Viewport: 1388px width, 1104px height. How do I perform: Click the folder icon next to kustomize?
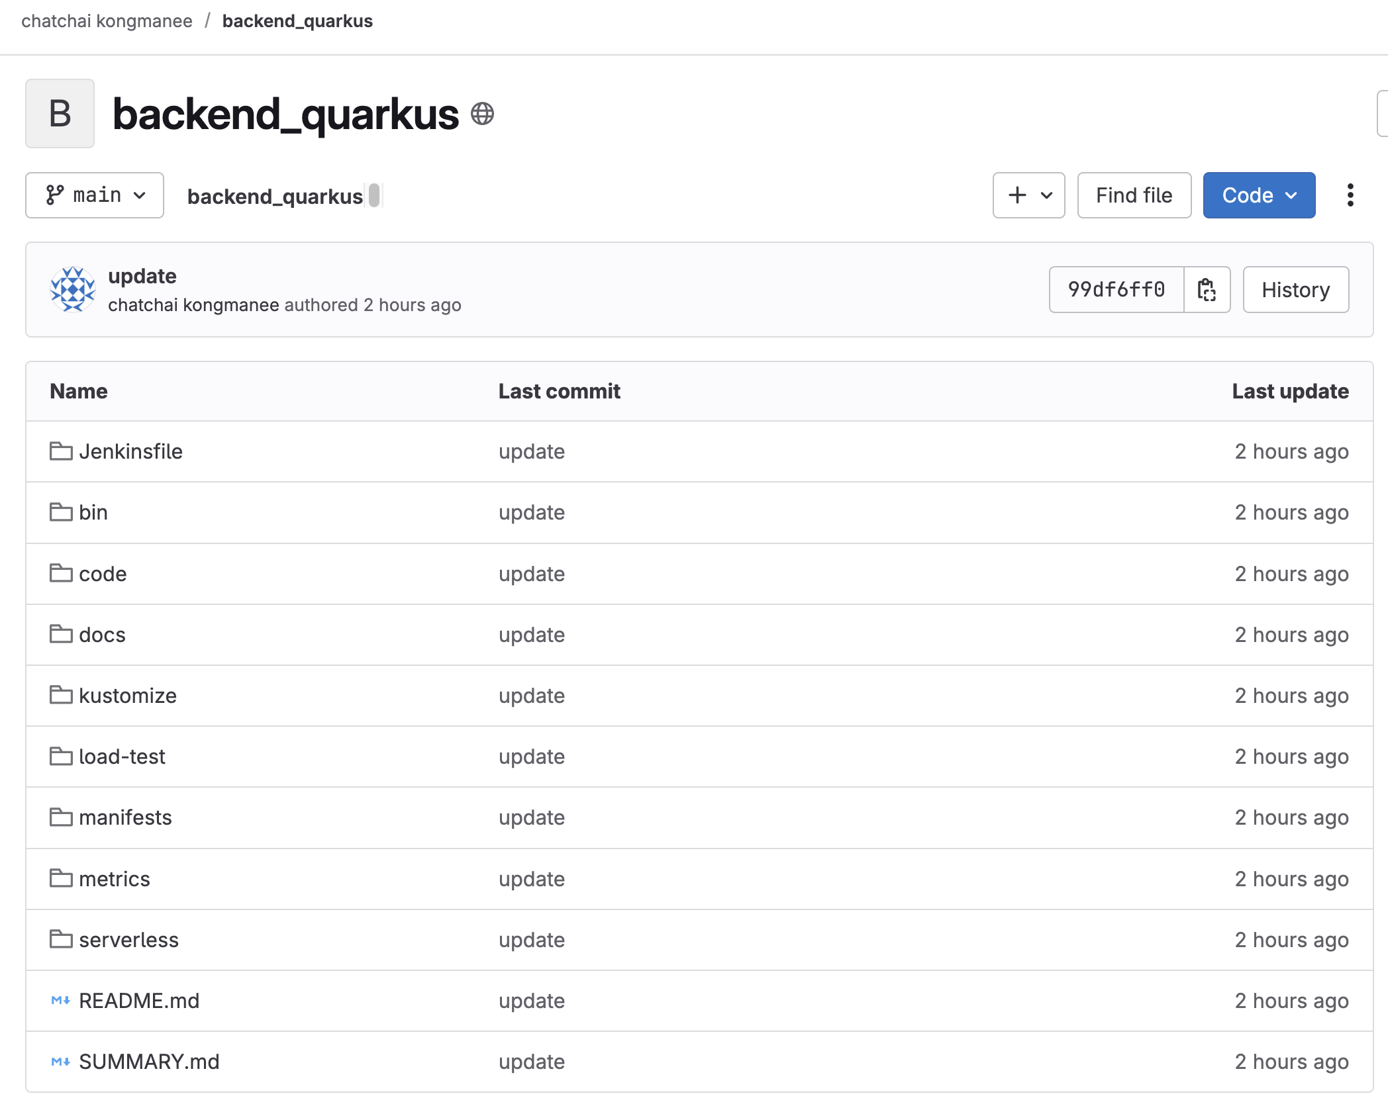tap(61, 695)
